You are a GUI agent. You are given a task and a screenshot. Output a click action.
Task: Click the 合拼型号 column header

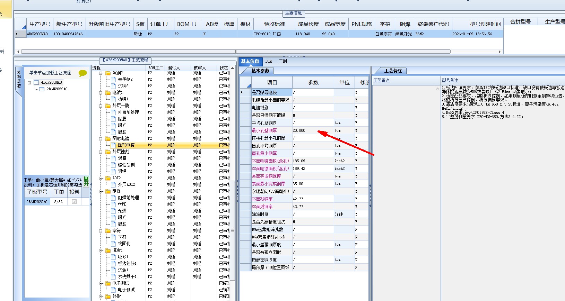coord(520,21)
